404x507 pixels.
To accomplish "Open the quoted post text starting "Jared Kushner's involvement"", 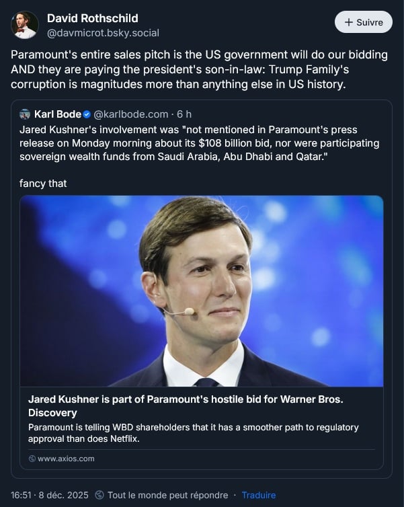I will 200,143.
